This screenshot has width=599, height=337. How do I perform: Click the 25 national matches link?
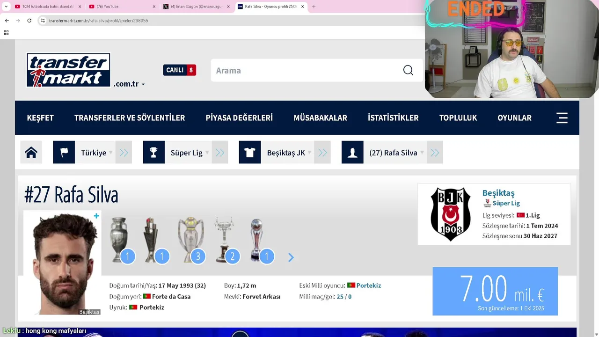[x=340, y=296]
